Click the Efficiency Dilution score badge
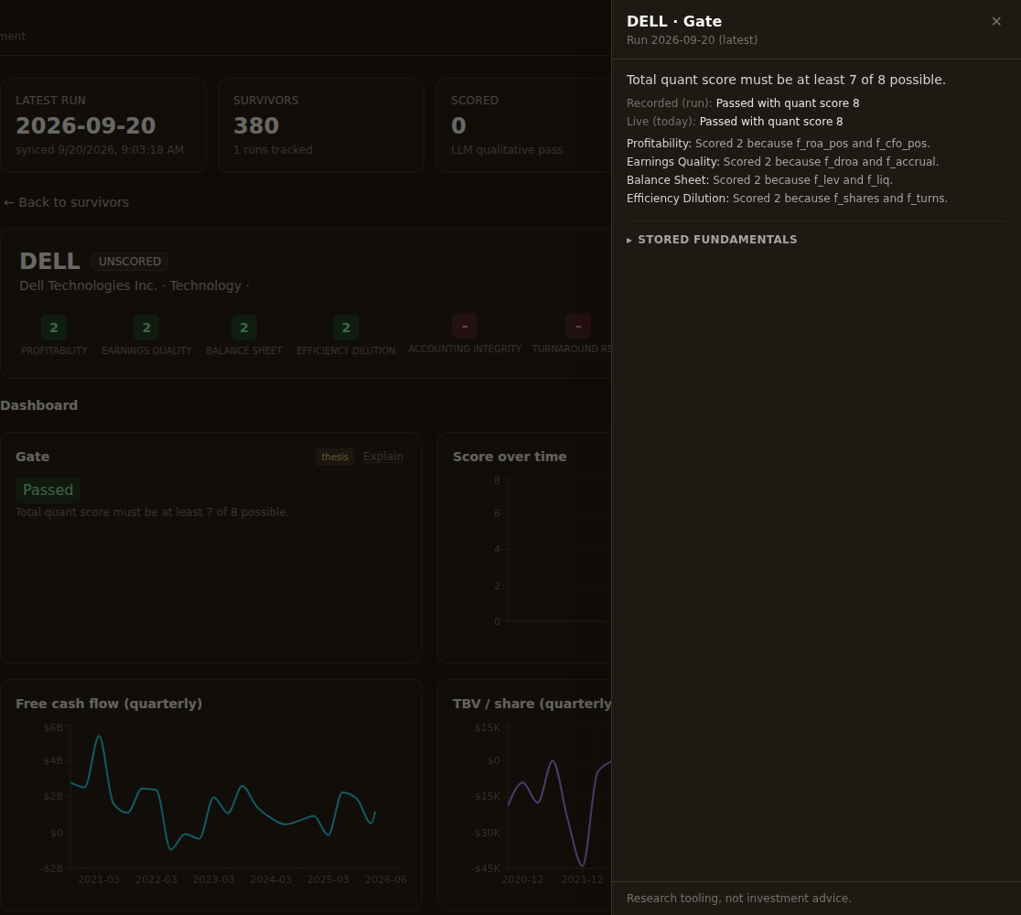The width and height of the screenshot is (1021, 915). (x=346, y=328)
